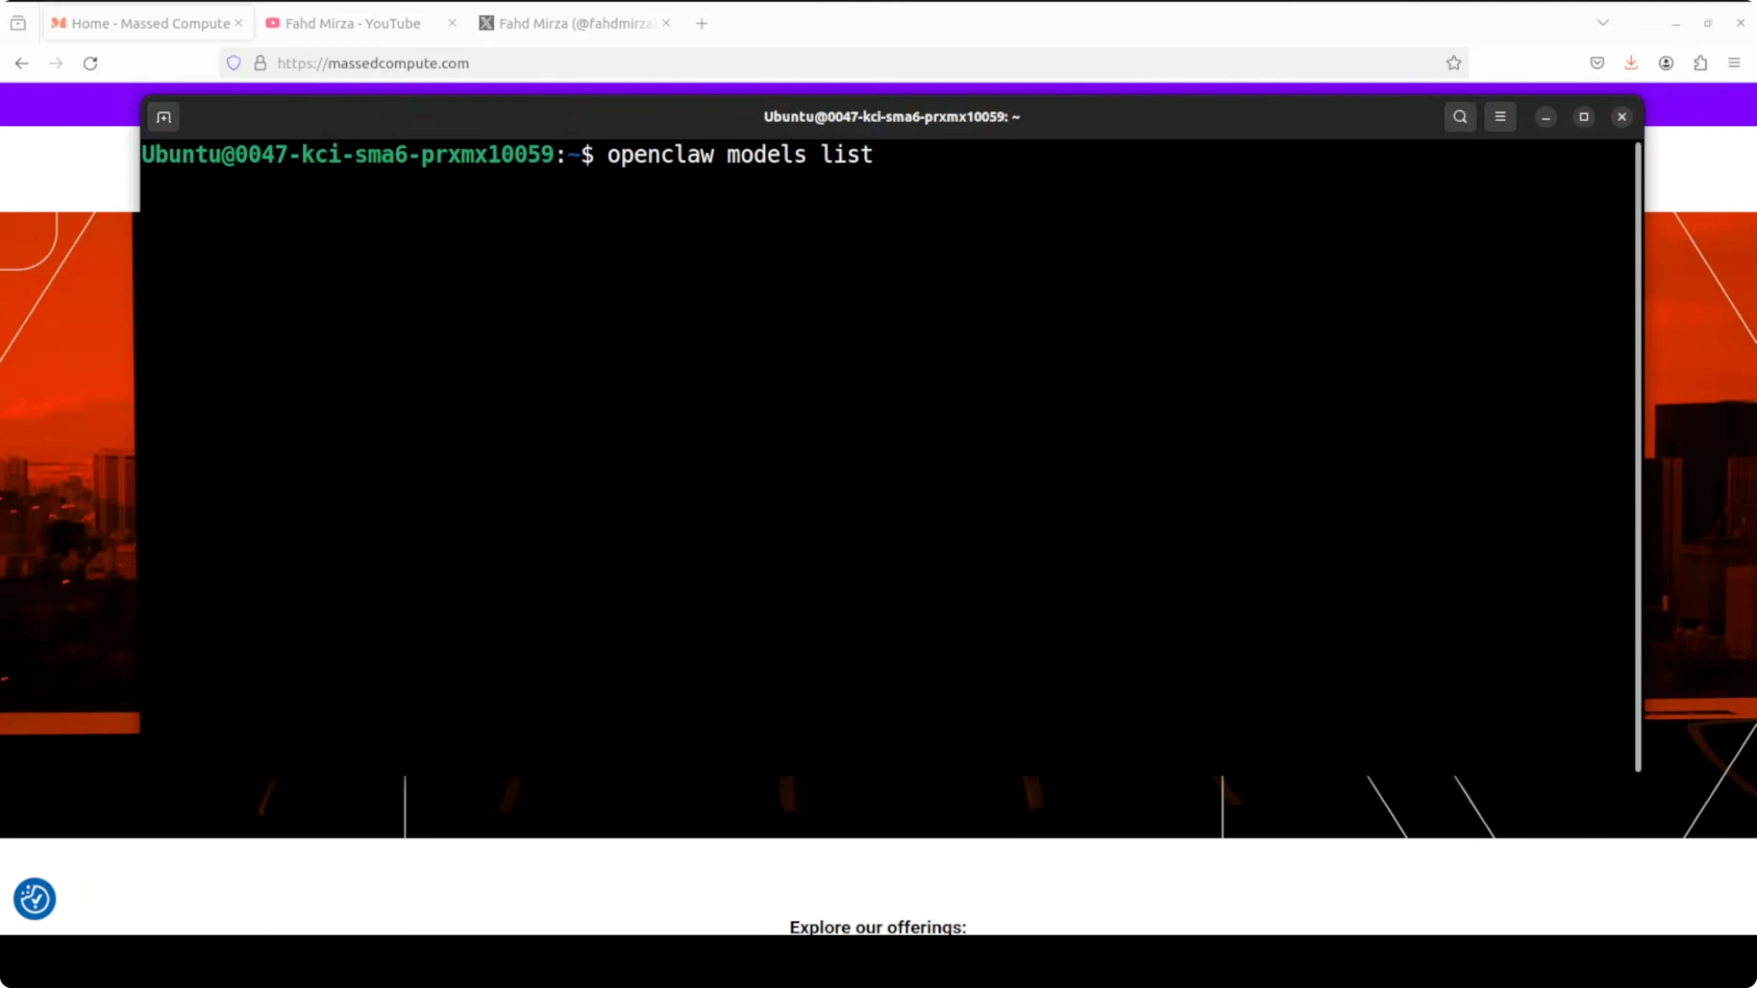Screen dimensions: 1757x988
Task: Expand the list all tabs chevron
Action: [1603, 23]
